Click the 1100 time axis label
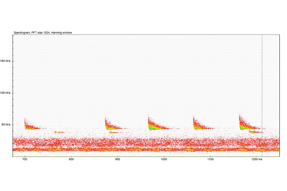Viewport: 287px width, 191px height. pos(210,159)
